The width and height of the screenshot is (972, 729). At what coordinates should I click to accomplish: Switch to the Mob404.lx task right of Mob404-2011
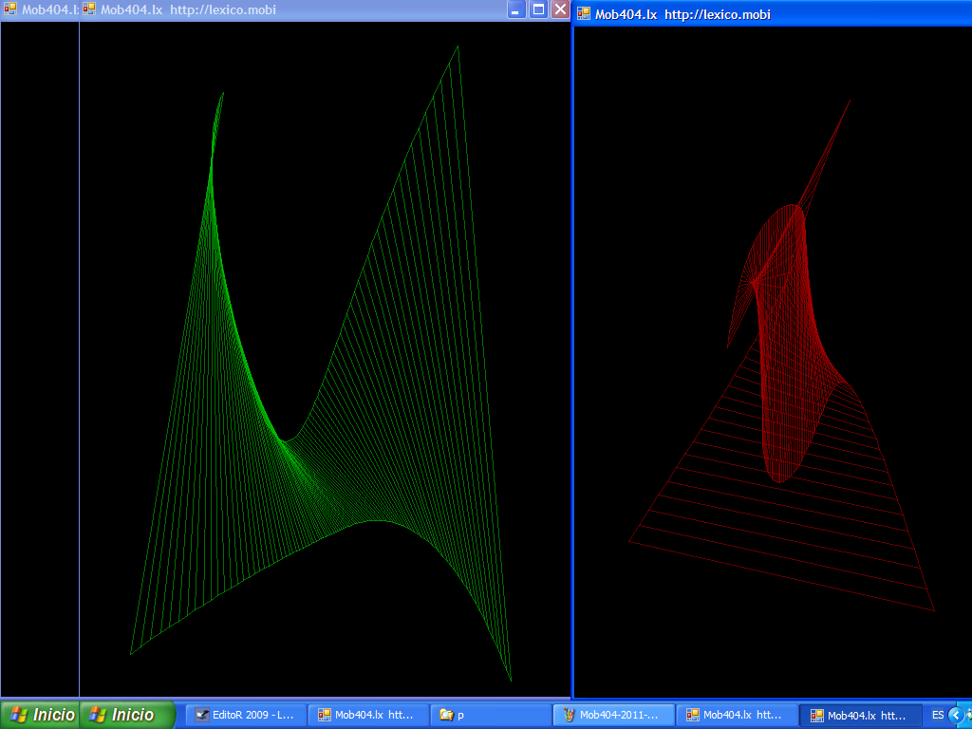click(737, 715)
